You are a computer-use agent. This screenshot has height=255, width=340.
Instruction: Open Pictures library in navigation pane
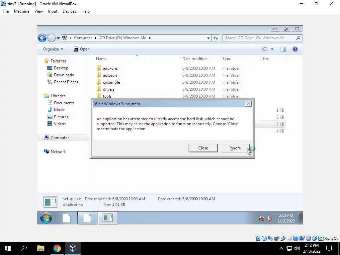(x=61, y=117)
